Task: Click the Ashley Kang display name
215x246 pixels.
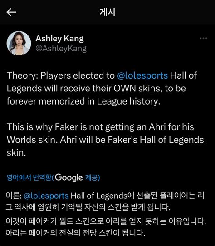Action: pyautogui.click(x=59, y=39)
